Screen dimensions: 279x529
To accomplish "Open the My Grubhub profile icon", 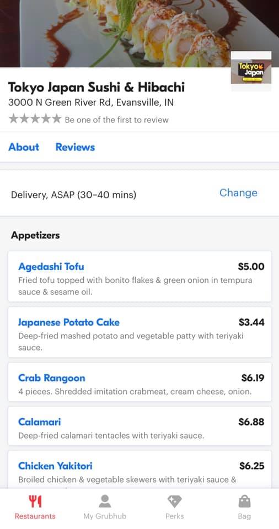I will click(105, 501).
